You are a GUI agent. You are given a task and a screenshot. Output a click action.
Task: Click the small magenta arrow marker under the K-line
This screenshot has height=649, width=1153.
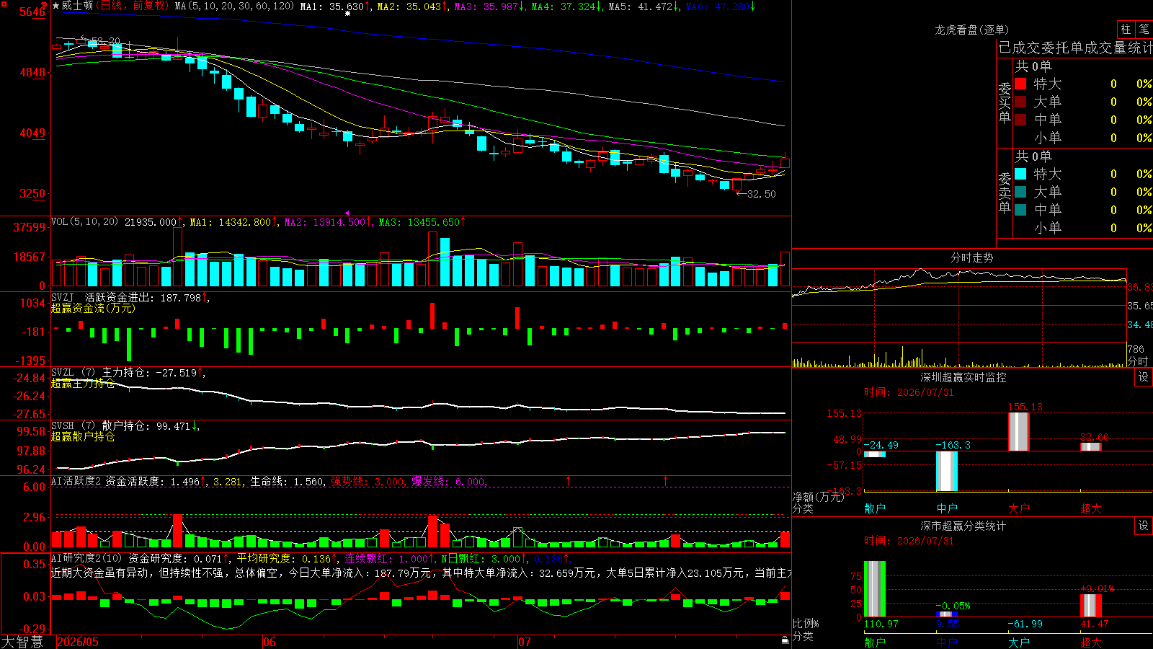coord(347,213)
